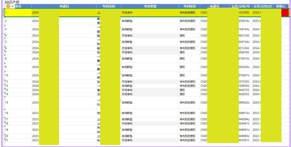Click sequence number cell 19
The width and height of the screenshot is (291, 147).
pos(18,130)
